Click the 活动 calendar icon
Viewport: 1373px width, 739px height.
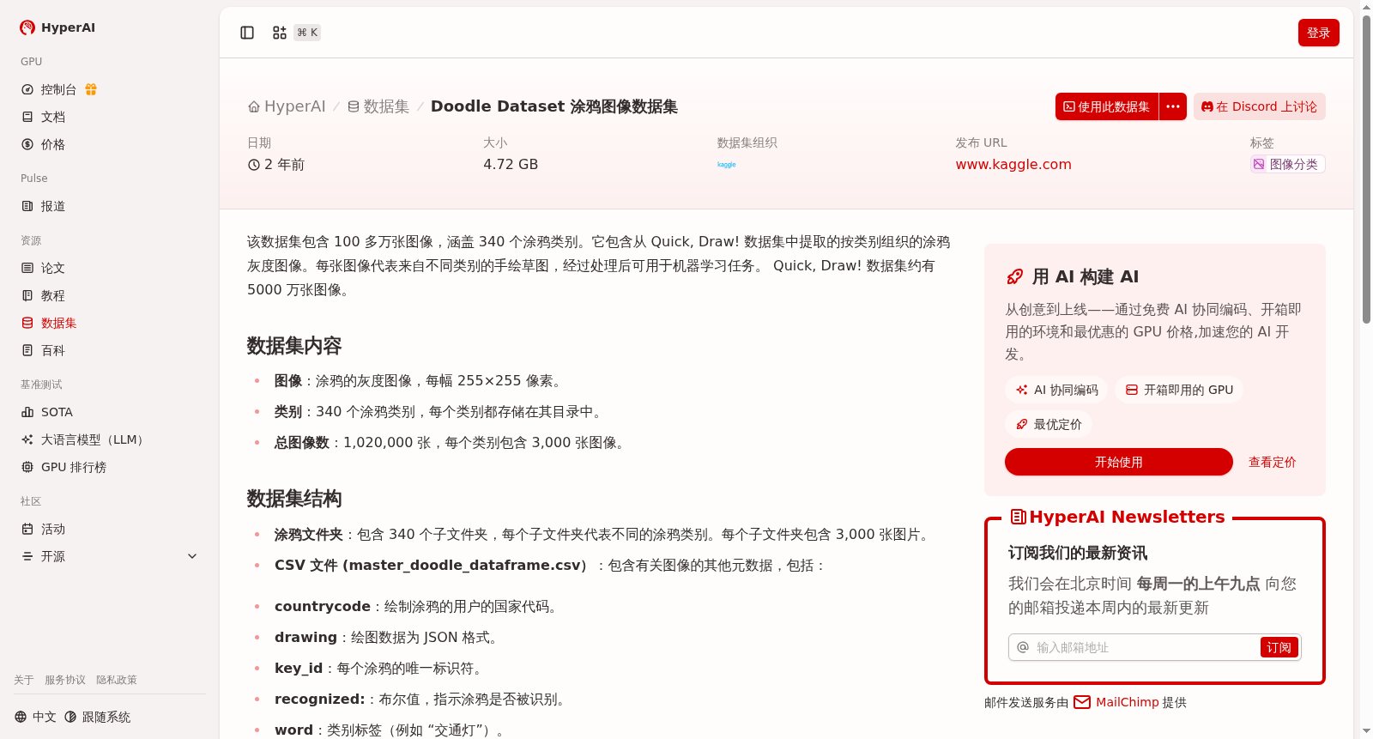tap(27, 529)
